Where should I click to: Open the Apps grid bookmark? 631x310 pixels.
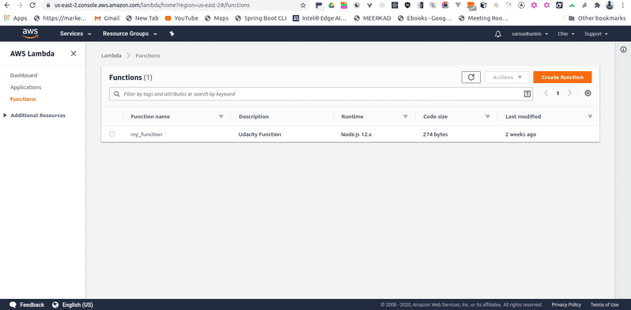(15, 18)
